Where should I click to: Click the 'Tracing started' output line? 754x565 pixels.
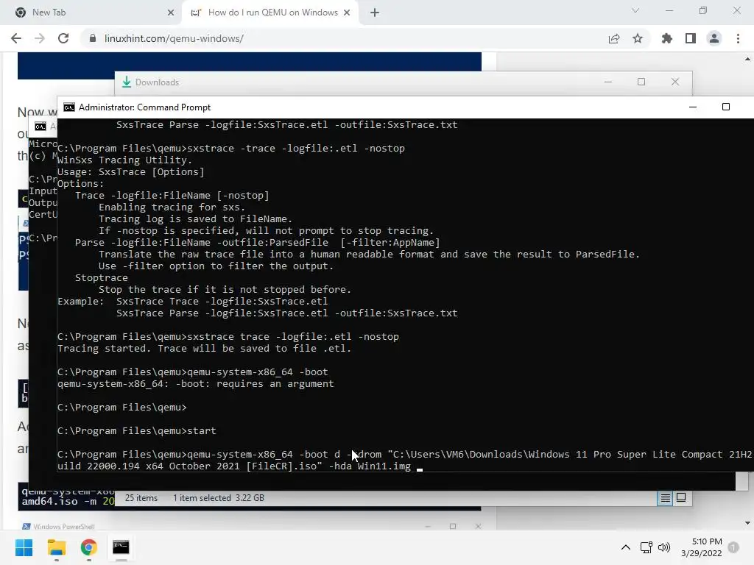(205, 348)
